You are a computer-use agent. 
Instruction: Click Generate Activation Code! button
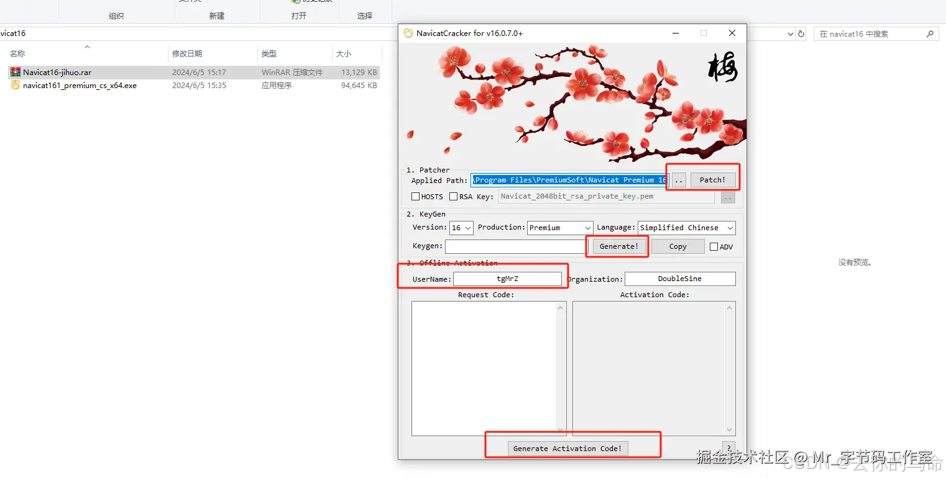coord(567,448)
